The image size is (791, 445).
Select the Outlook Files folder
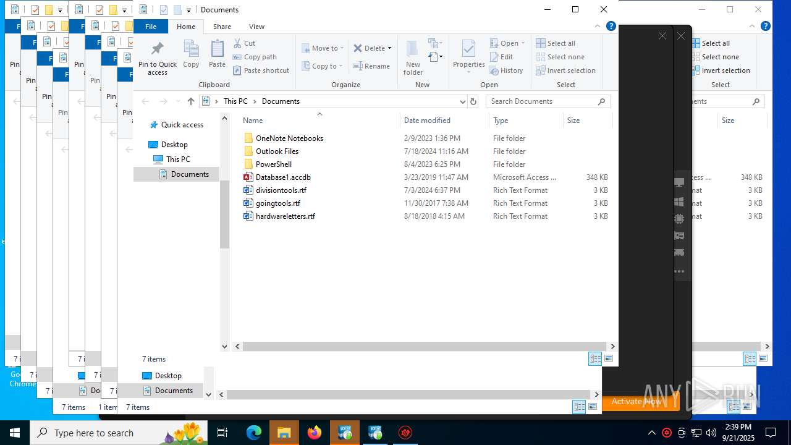(277, 151)
